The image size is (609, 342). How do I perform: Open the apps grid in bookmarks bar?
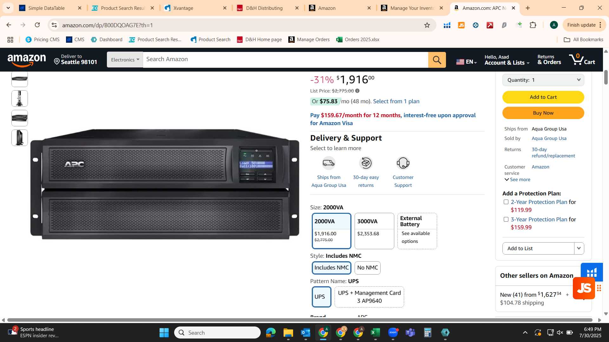click(x=10, y=40)
